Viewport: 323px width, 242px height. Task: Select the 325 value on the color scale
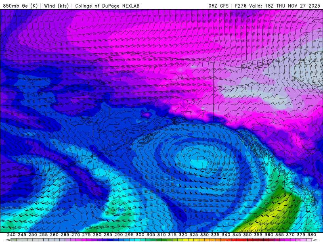click(194, 235)
